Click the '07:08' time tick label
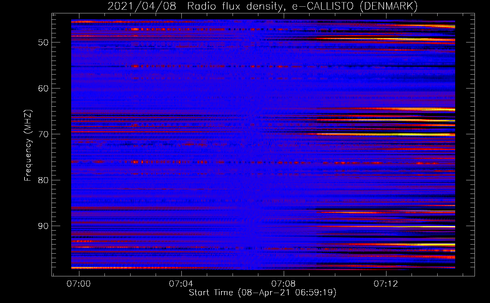The width and height of the screenshot is (490, 303). click(x=283, y=284)
